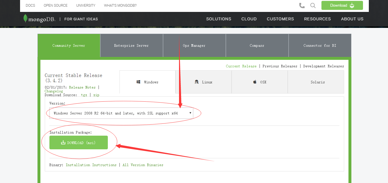Image resolution: width=388 pixels, height=183 pixels.
Task: Open the OPEN SOURCE link
Action: 56,6
